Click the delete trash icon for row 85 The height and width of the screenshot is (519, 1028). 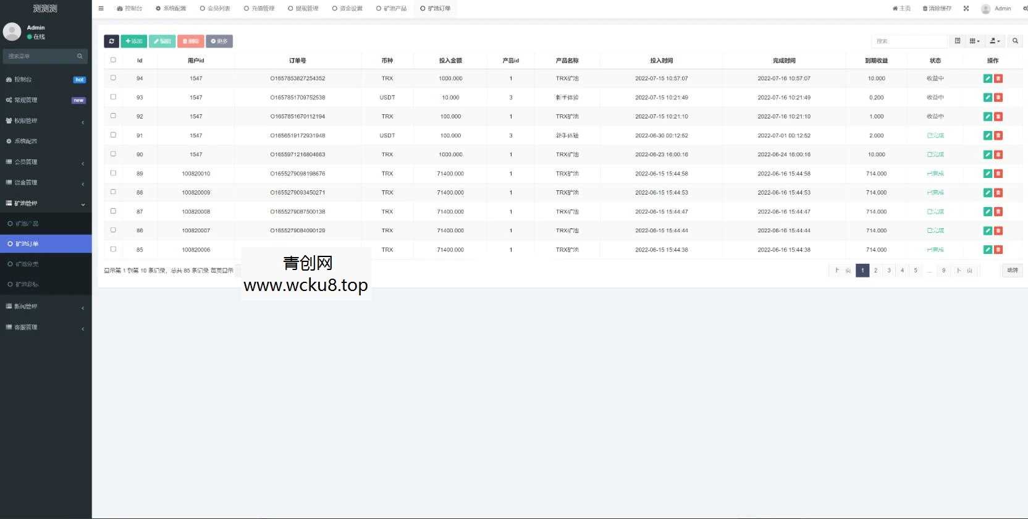tap(998, 250)
